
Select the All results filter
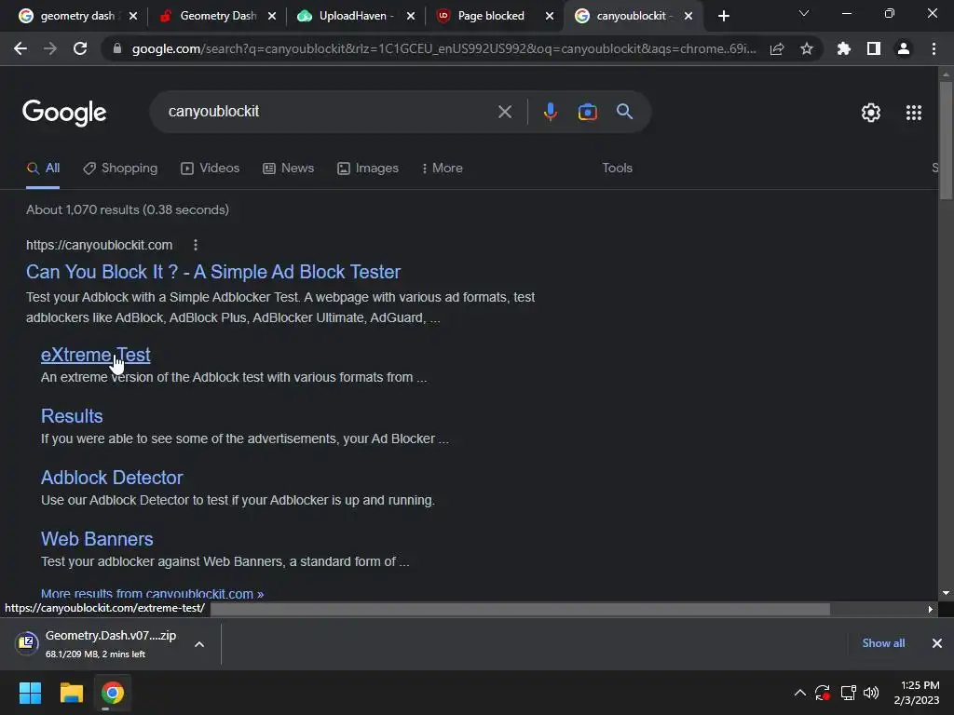pos(43,168)
